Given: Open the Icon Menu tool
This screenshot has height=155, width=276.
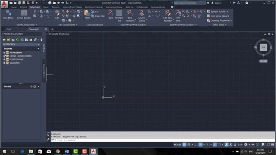Looking at the screenshot, I should [8, 14].
